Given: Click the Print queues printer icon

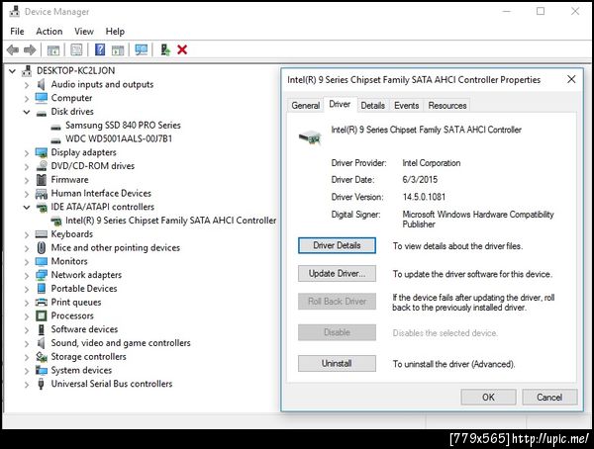Looking at the screenshot, I should 41,302.
